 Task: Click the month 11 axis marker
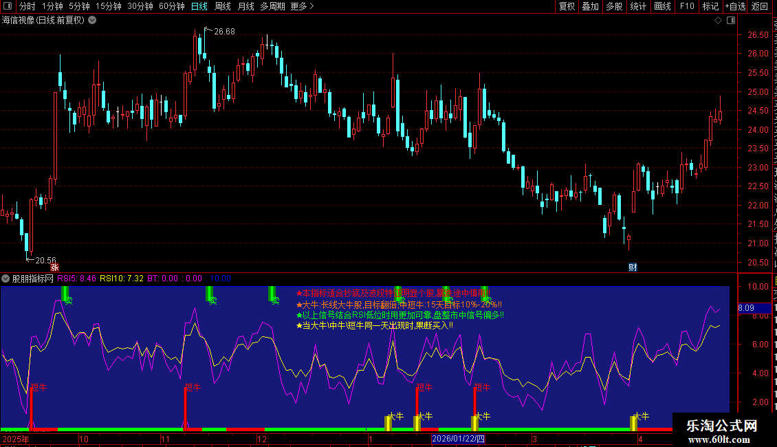pyautogui.click(x=165, y=439)
